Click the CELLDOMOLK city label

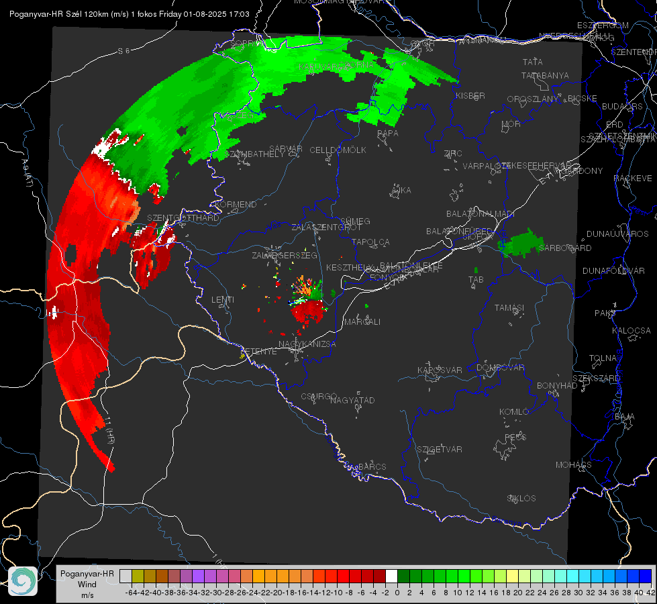338,150
